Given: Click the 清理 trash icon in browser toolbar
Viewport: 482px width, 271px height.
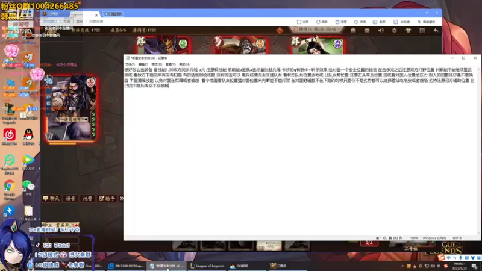Looking at the screenshot, I should coord(341,22).
